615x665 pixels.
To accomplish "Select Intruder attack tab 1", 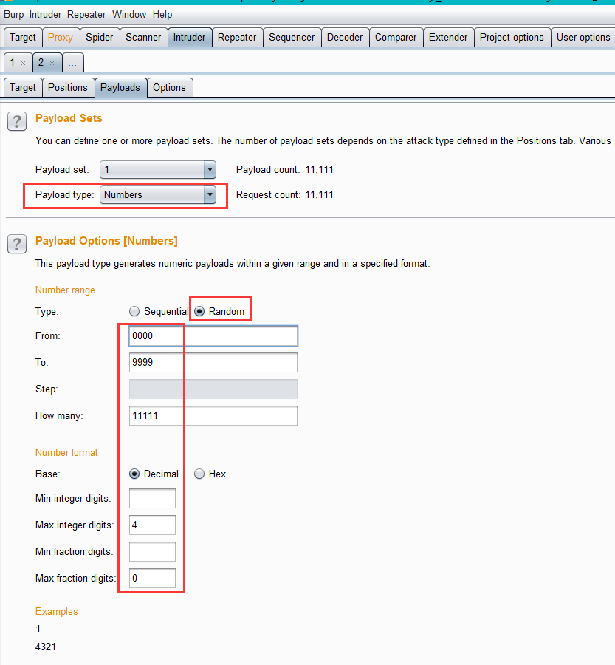I will click(13, 63).
